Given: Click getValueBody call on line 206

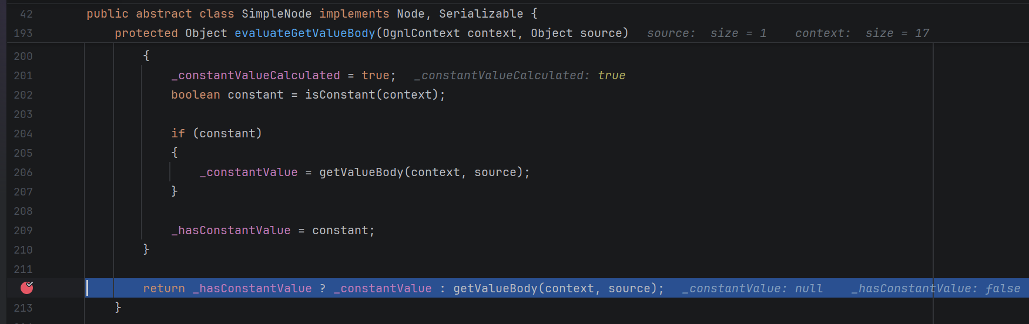Looking at the screenshot, I should [361, 173].
